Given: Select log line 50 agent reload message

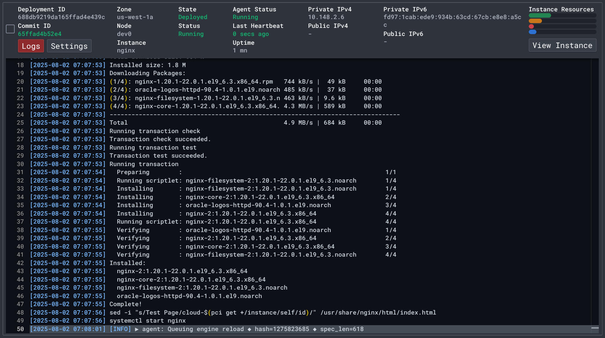Looking at the screenshot, I should (x=253, y=329).
